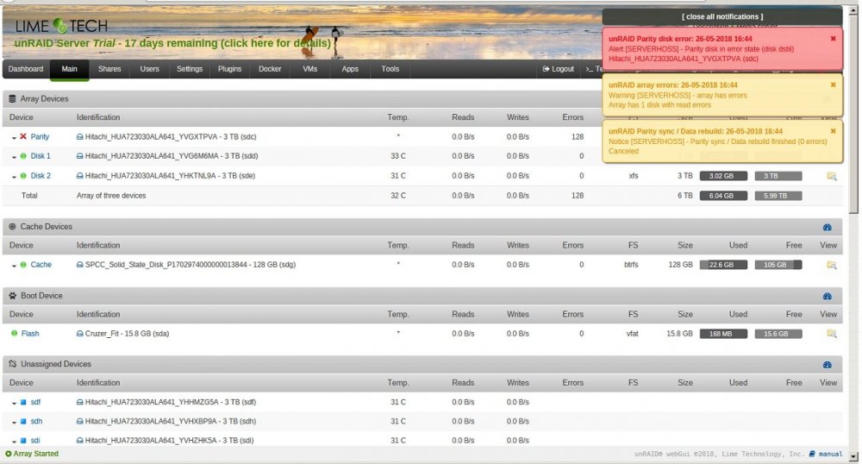Click sdi blue status square

[23, 441]
